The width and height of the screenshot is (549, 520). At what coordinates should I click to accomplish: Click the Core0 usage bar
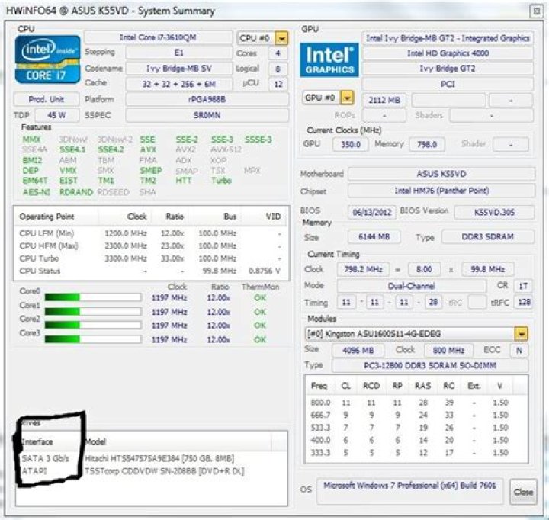coord(93,297)
